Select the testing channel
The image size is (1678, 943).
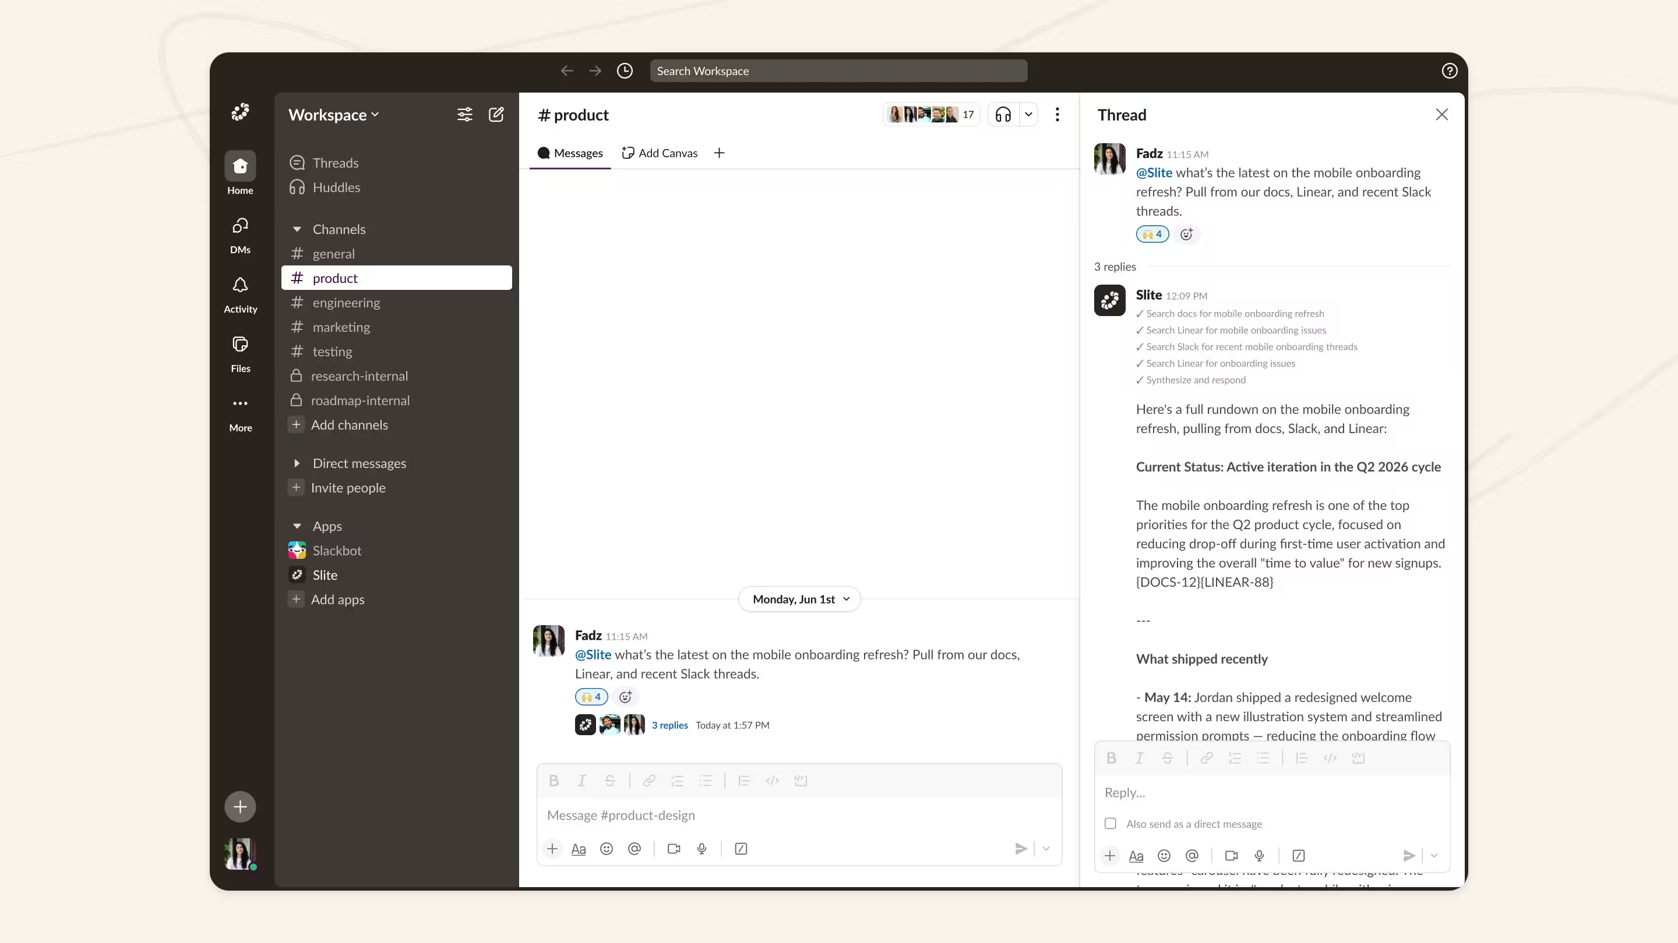(x=396, y=352)
